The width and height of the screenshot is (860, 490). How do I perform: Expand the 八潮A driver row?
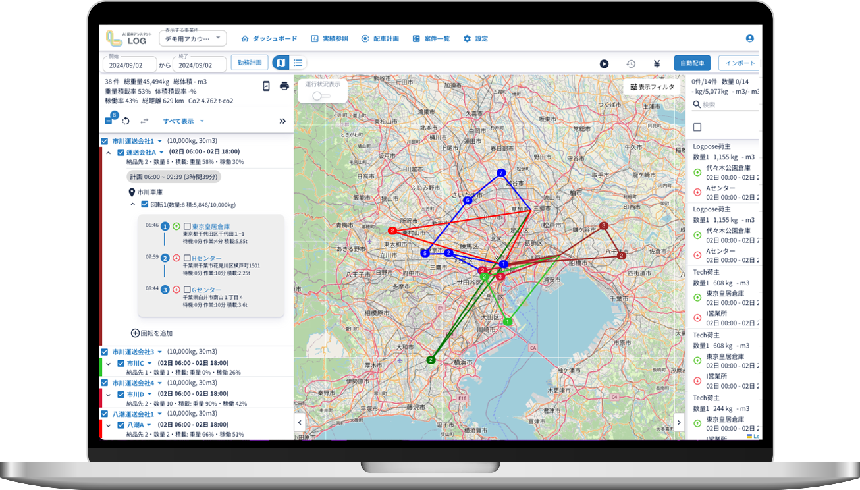pyautogui.click(x=109, y=425)
